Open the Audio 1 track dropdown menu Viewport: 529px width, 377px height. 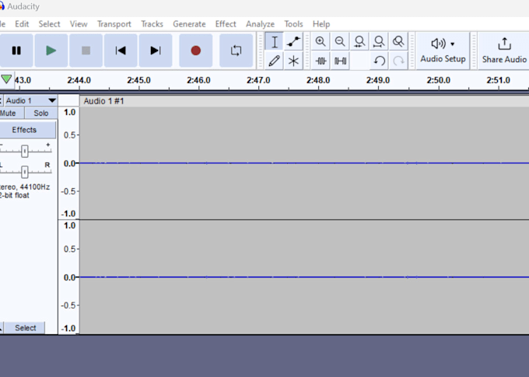click(x=30, y=100)
